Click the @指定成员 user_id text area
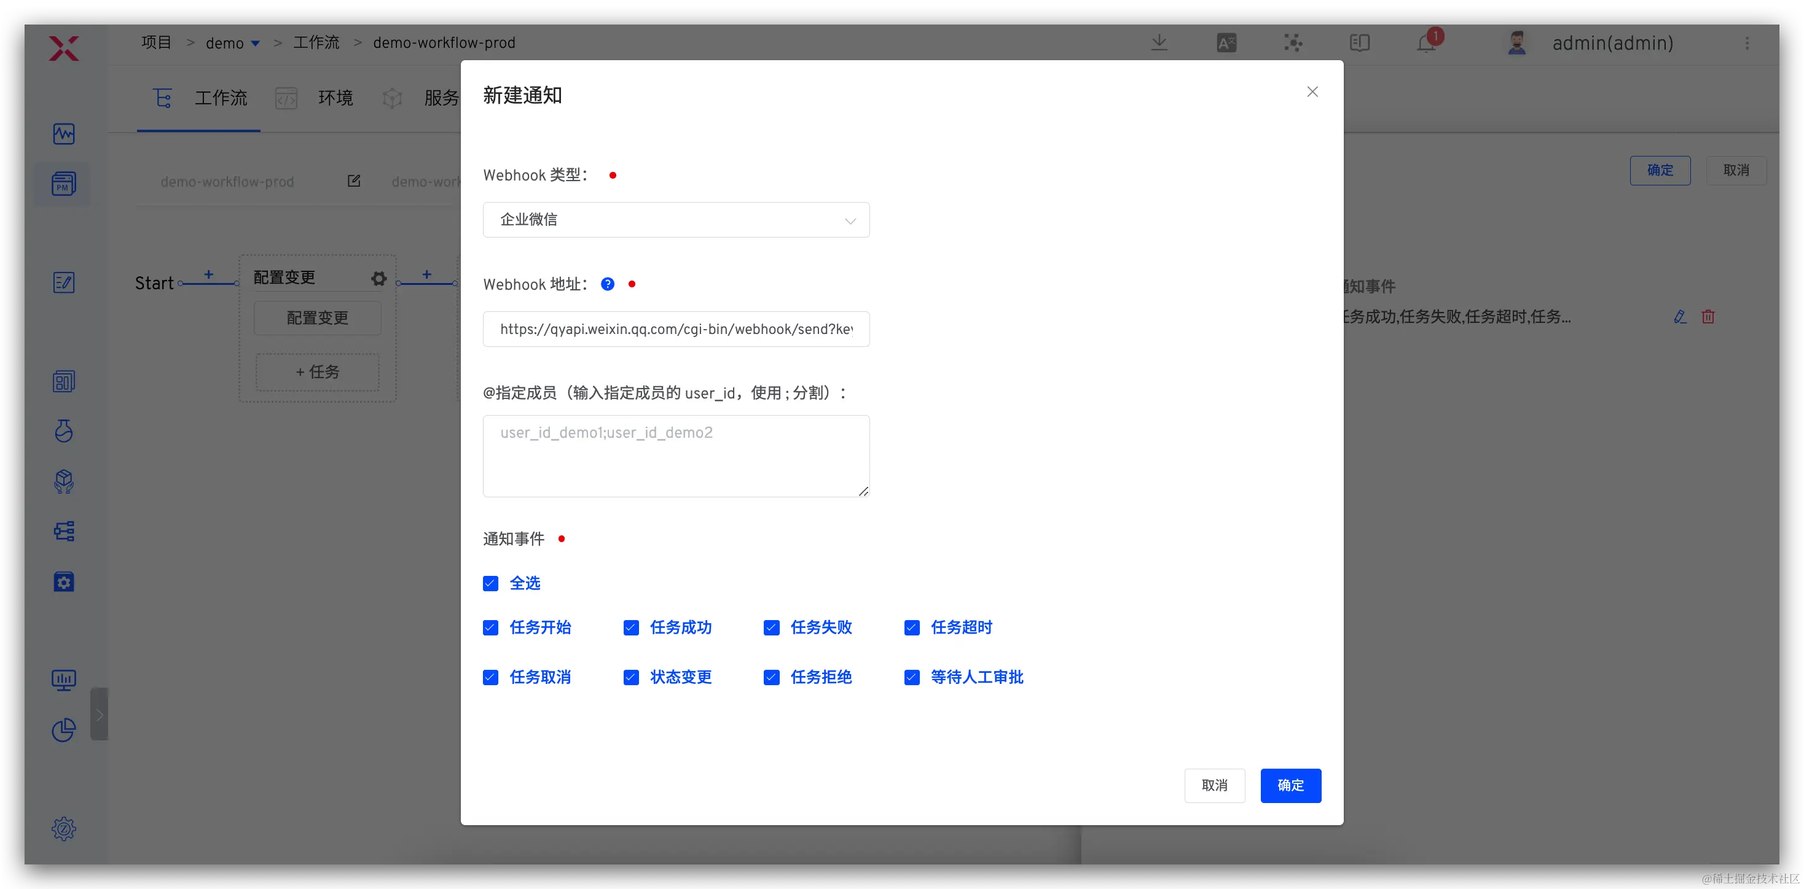 click(x=676, y=456)
